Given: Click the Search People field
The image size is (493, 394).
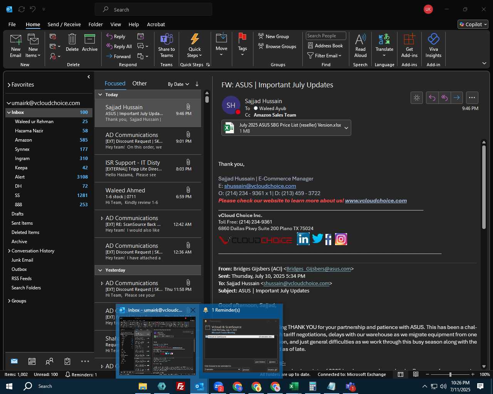Looking at the screenshot, I should 326,36.
